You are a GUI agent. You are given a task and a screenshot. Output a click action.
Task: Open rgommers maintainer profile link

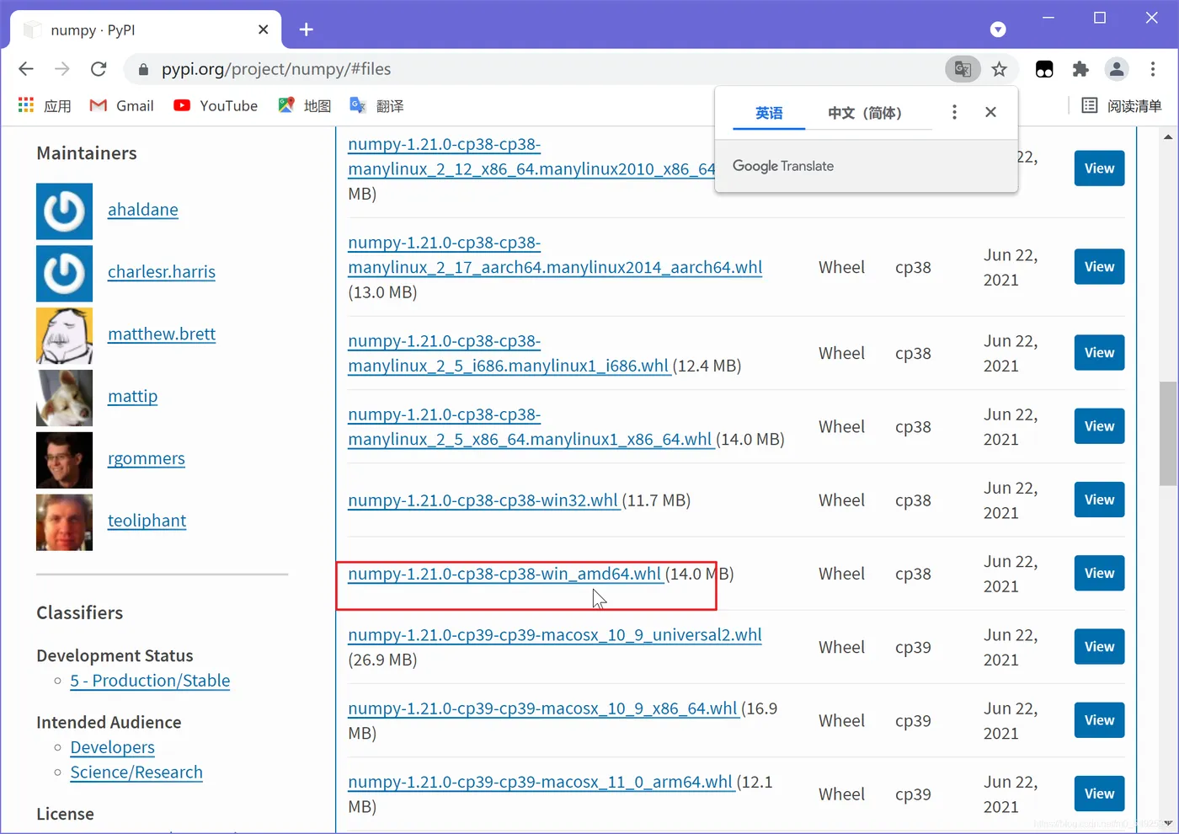[x=147, y=459]
